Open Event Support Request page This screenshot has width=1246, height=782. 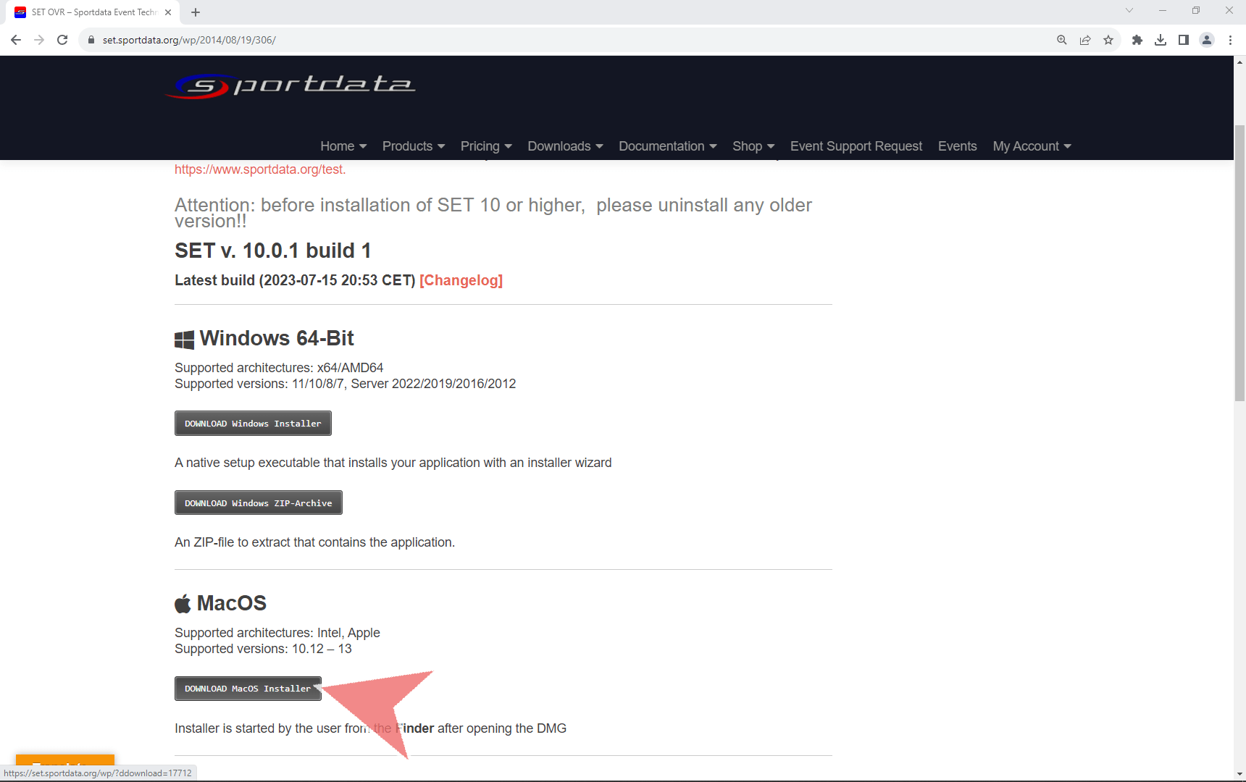(856, 146)
